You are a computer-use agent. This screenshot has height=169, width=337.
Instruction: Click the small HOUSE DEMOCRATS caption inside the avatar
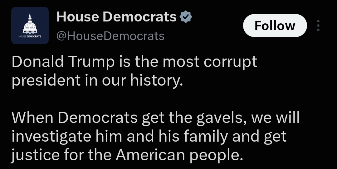30,37
